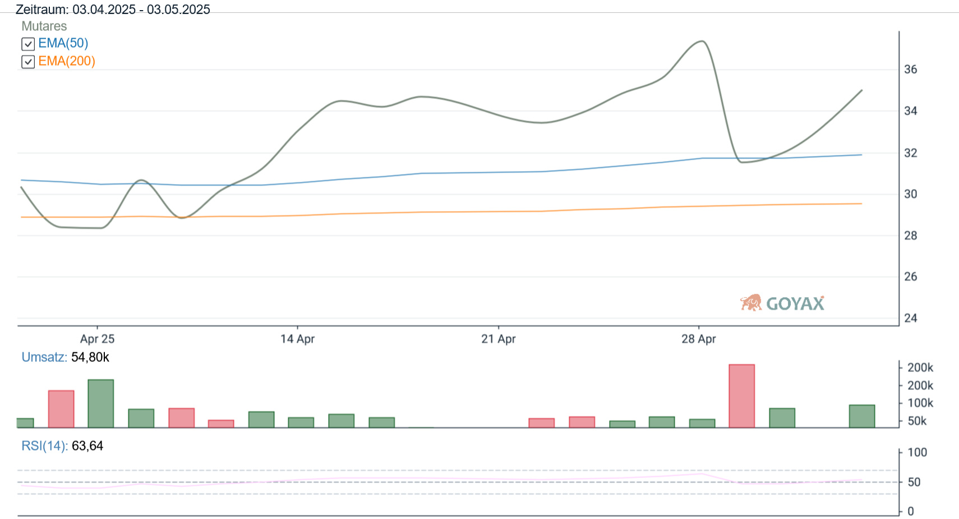Click the price axis label 24
Viewport: 959px width, 519px height.
911,318
